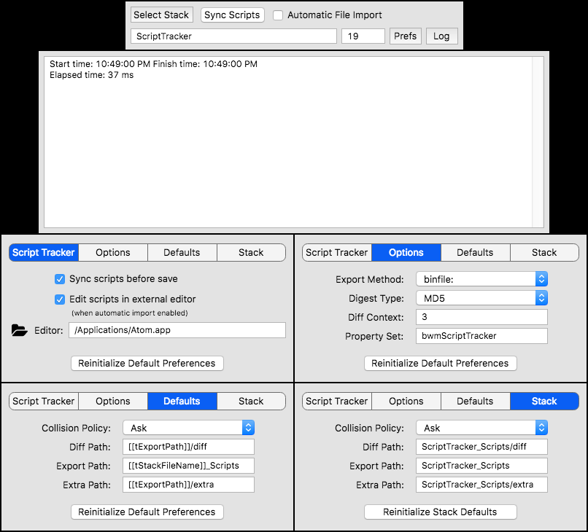Select the Stack tab in Options panel
588x532 pixels.
click(544, 253)
